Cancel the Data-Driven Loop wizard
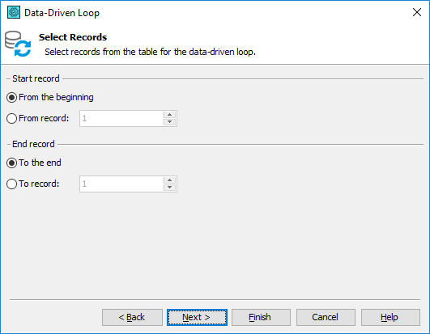 point(326,317)
